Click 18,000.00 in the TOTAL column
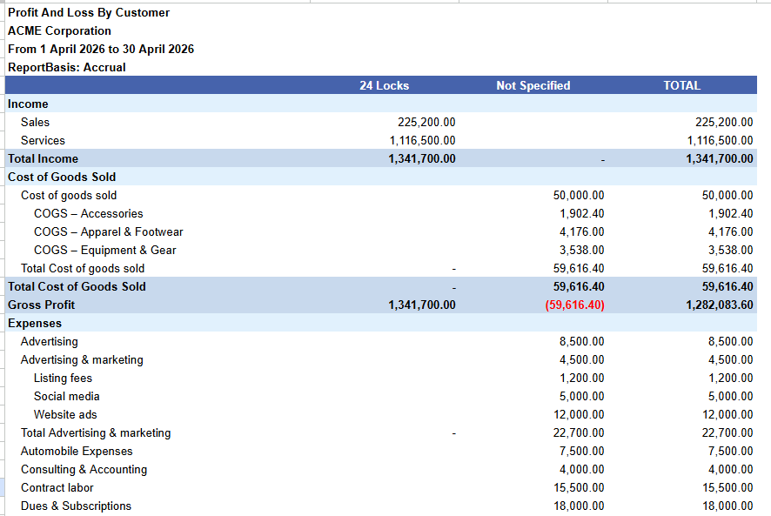Screen dimensions: 771x516 coord(727,506)
